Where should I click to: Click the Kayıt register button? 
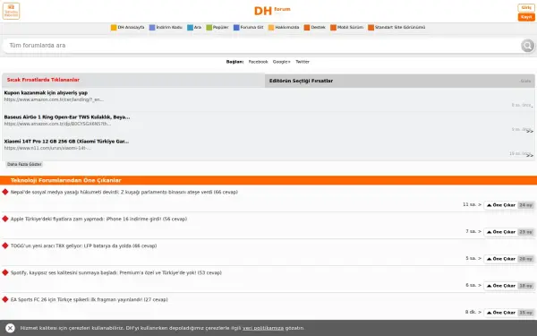click(526, 17)
